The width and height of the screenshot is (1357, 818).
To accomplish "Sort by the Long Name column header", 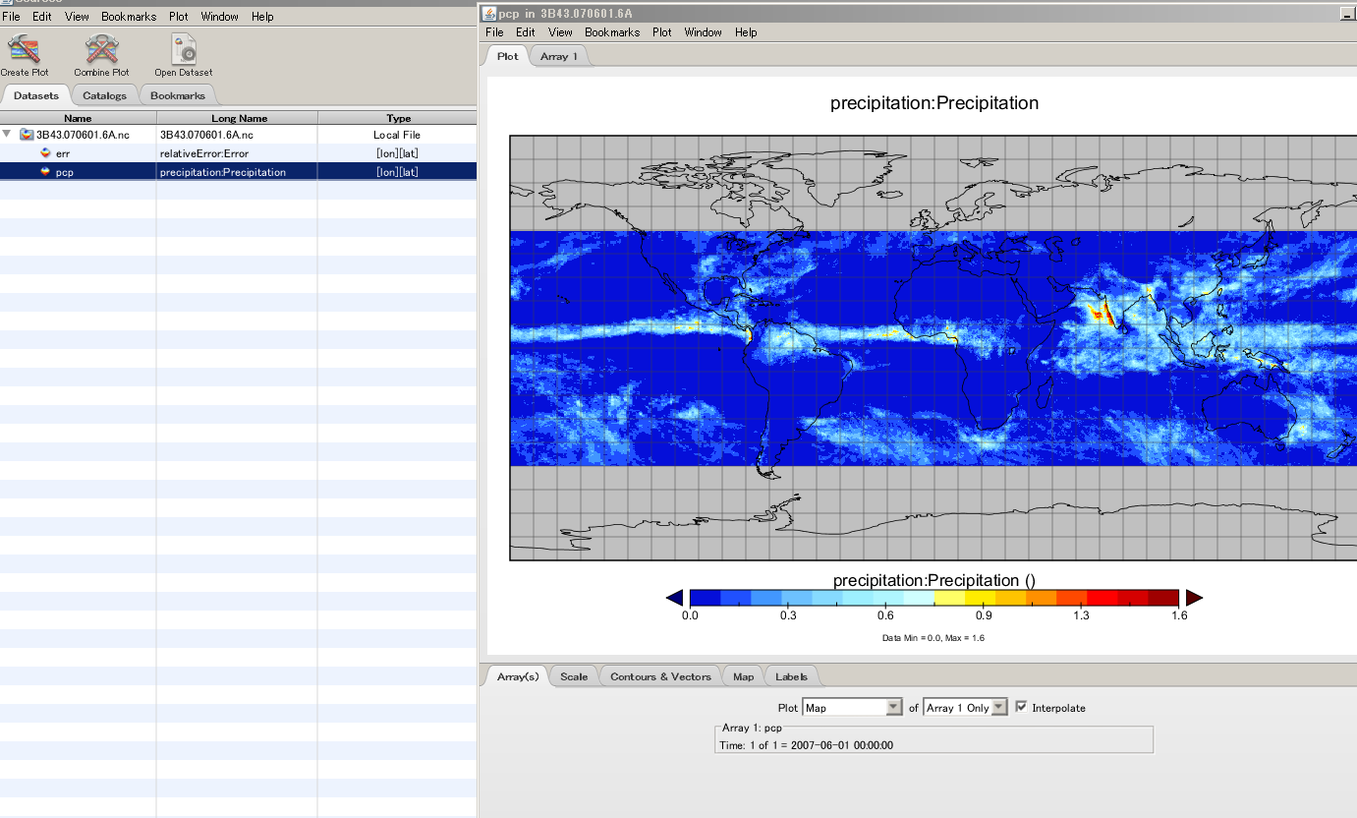I will (x=238, y=118).
